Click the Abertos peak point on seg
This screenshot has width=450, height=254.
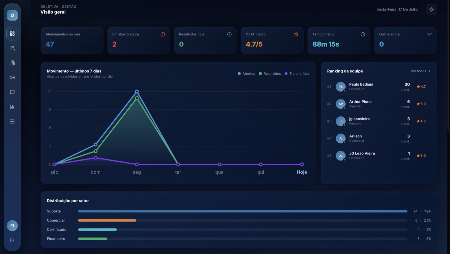click(137, 92)
